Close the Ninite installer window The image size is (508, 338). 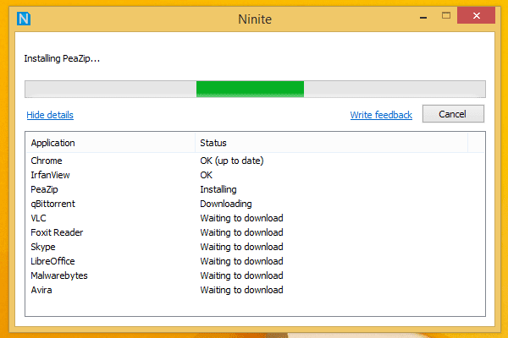click(x=476, y=15)
